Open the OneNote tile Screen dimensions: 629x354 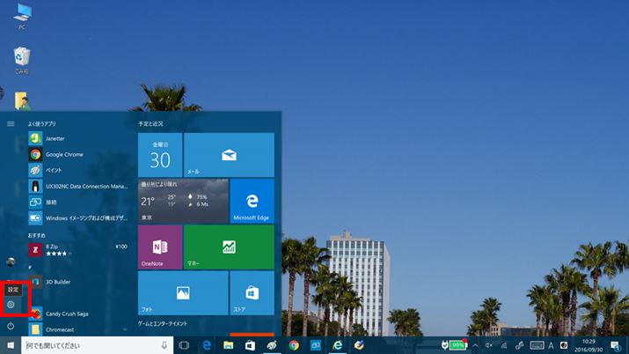159,247
